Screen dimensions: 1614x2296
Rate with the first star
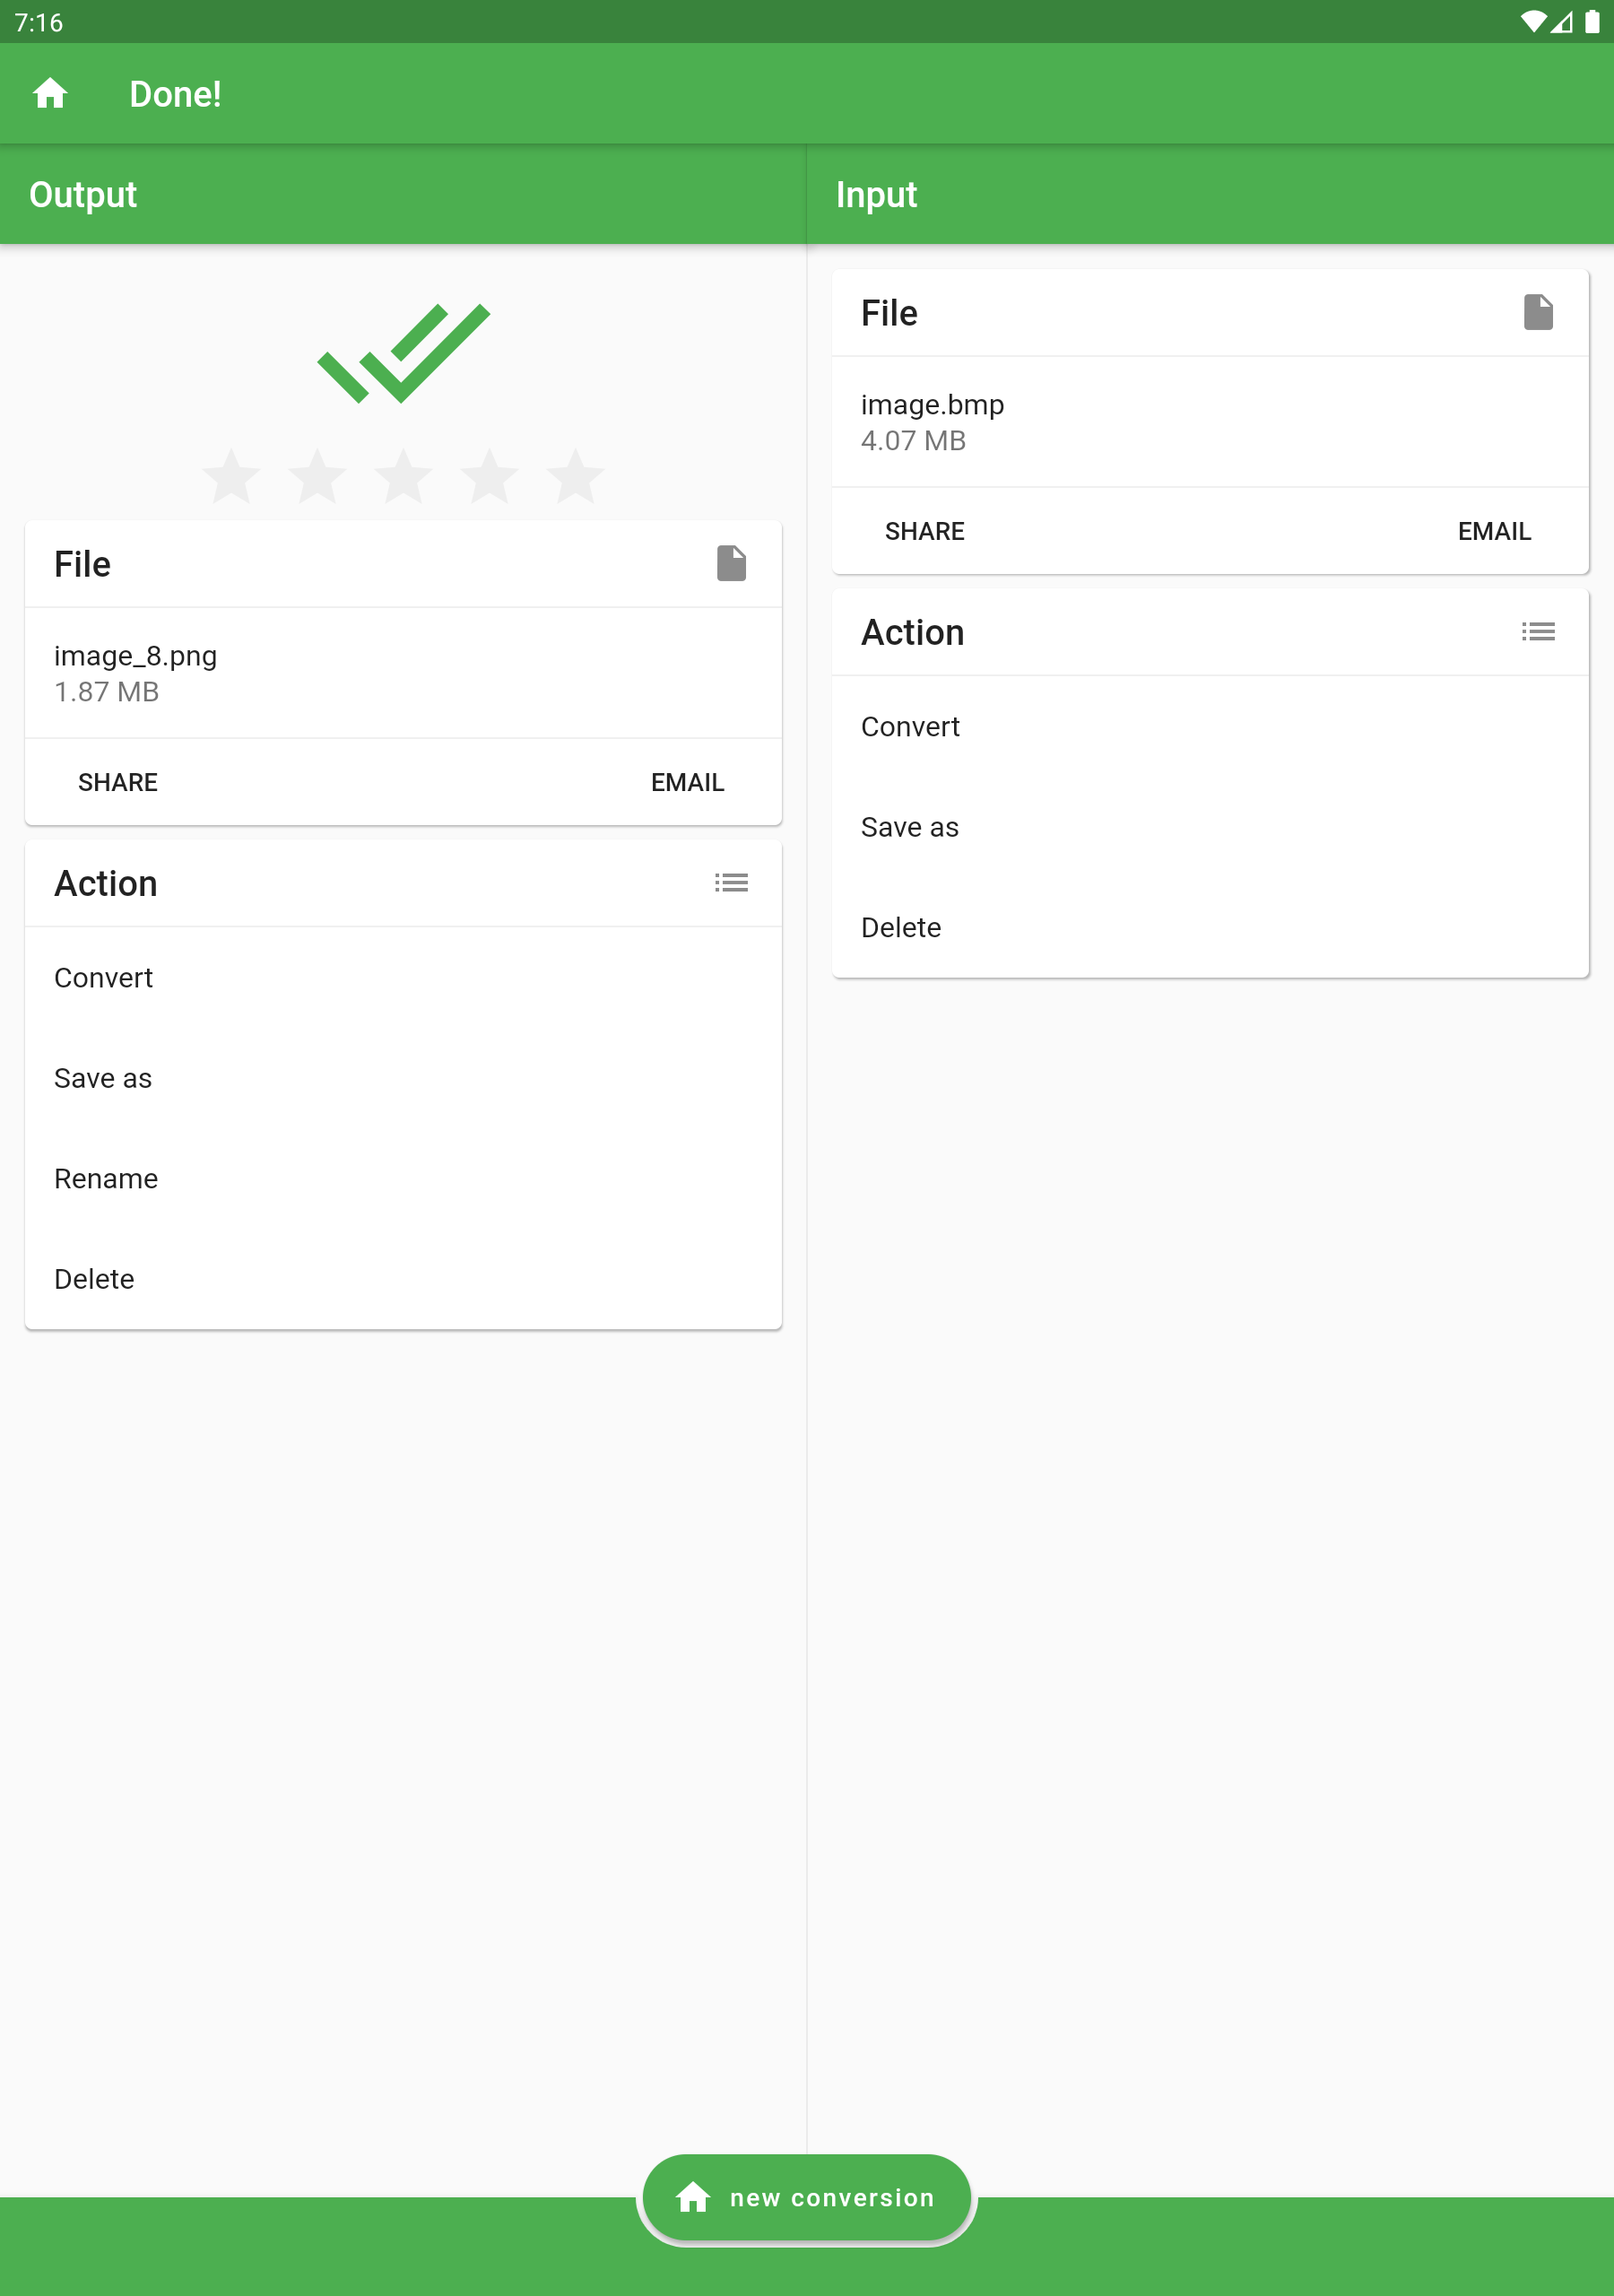(x=231, y=476)
